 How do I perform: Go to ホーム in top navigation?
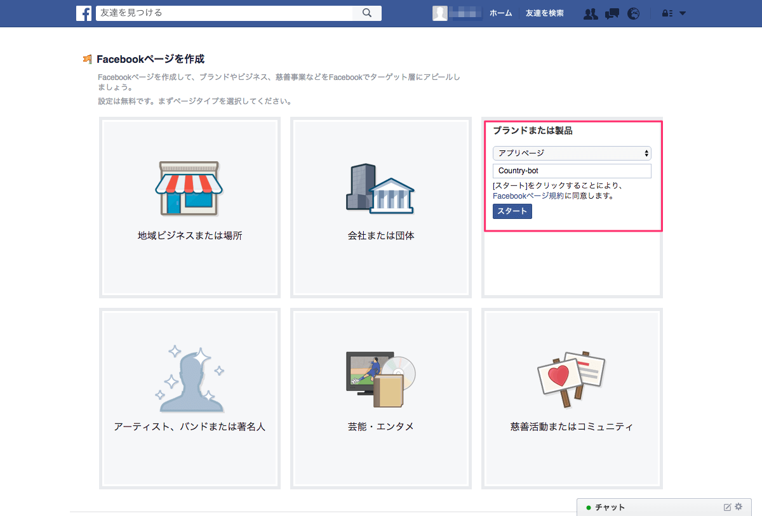click(x=500, y=13)
